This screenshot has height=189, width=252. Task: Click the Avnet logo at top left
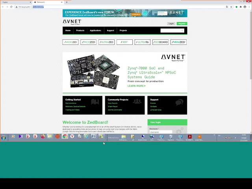click(x=72, y=22)
